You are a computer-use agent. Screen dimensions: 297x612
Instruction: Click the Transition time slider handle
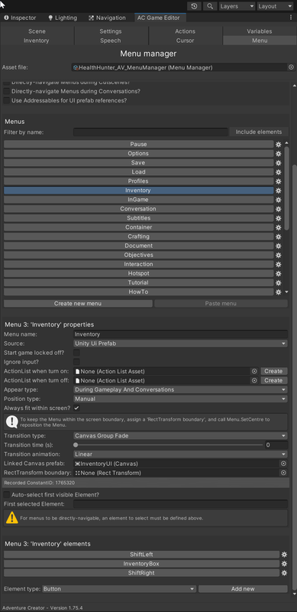point(76,445)
